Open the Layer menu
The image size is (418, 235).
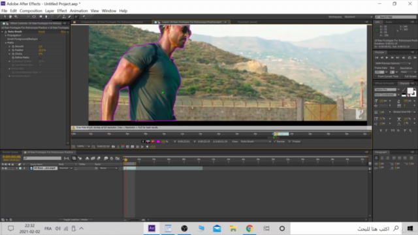pos(50,11)
